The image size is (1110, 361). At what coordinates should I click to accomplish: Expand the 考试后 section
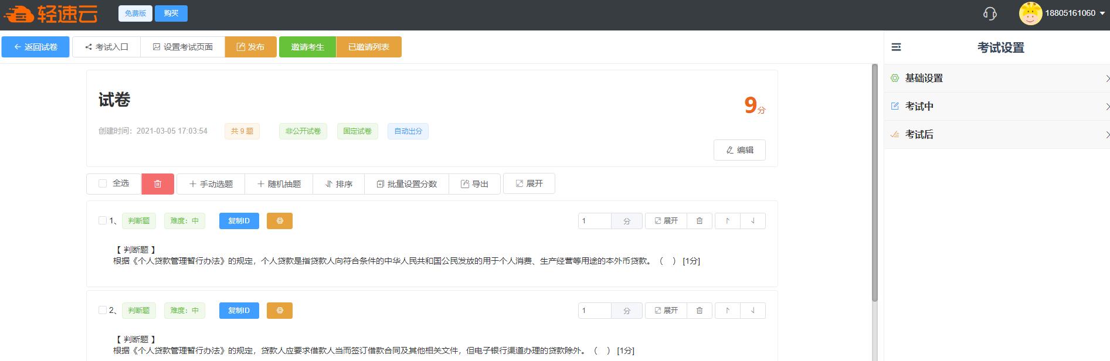997,134
